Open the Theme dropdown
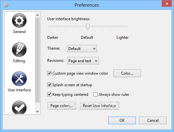 coord(82,48)
